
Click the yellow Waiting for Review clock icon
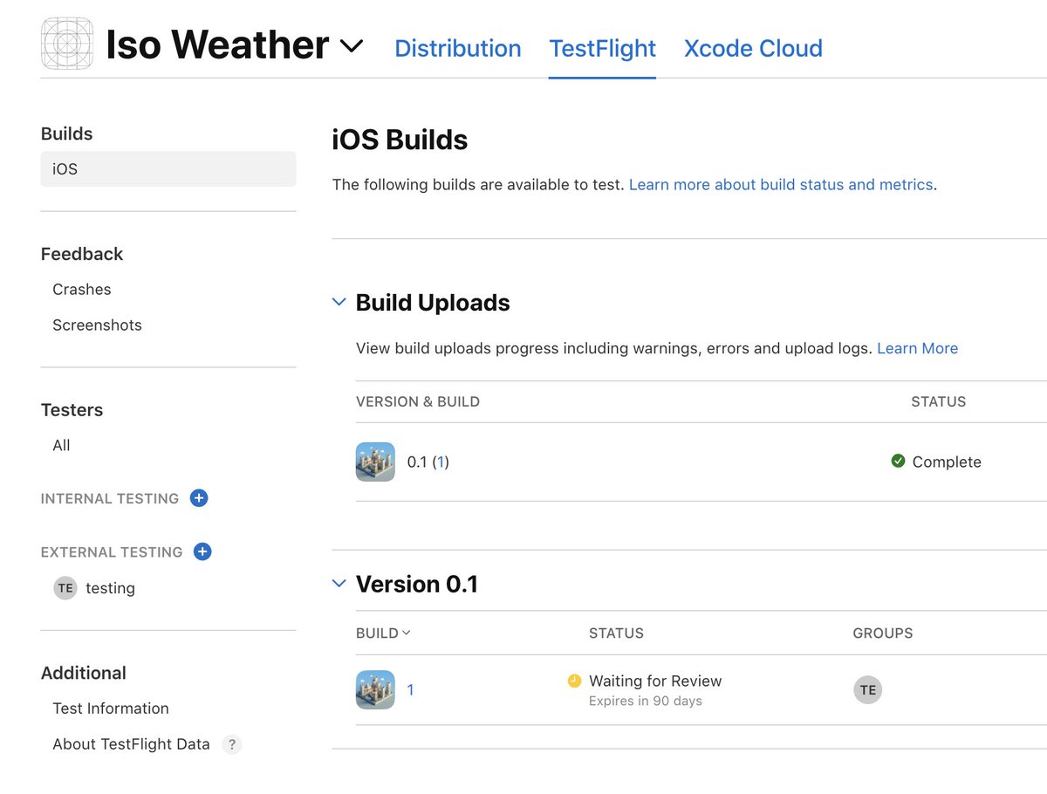(x=573, y=681)
